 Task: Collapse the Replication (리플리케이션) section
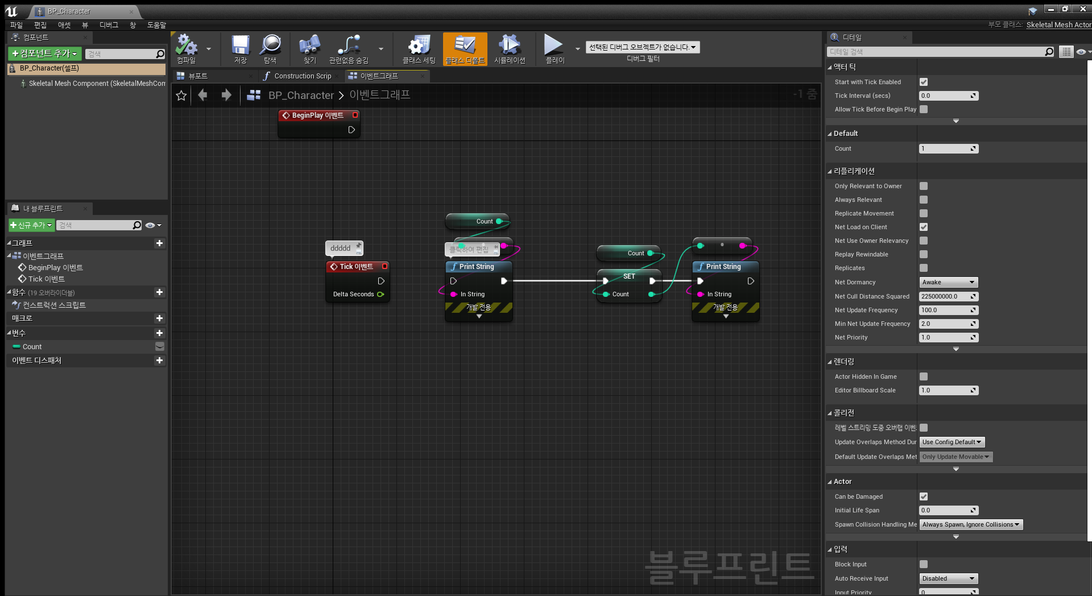click(x=830, y=171)
